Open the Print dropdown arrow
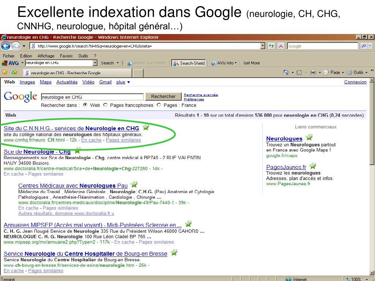 tap(320, 72)
